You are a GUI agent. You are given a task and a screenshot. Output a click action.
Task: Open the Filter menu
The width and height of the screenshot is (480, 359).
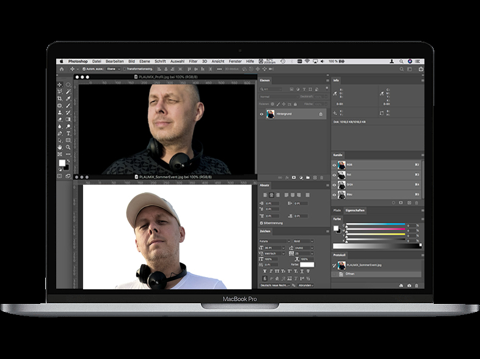(193, 61)
